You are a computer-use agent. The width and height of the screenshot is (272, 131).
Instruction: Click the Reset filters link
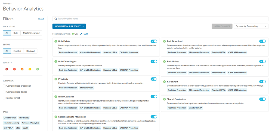pyautogui.click(x=41, y=19)
